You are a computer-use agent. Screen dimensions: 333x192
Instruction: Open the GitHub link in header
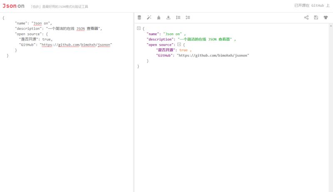pyautogui.click(x=312, y=5)
